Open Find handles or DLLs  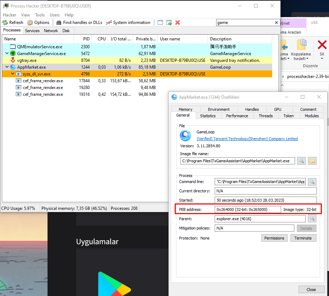tap(79, 23)
